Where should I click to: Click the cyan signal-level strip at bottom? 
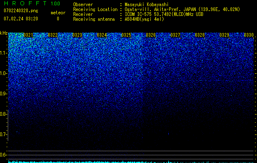coord(131,162)
